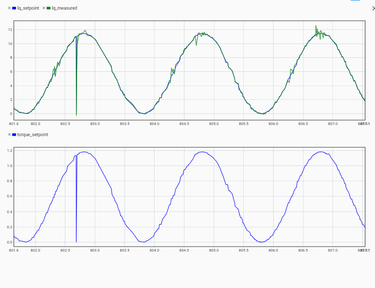This screenshot has height=288, width=375.
Task: Click the downward spike bottom in the Iq plot
Action: (76, 115)
